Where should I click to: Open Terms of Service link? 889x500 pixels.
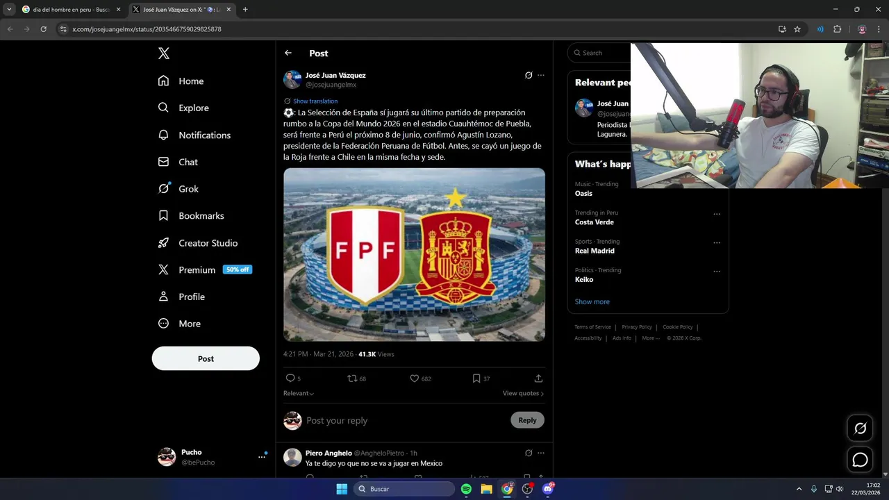coord(592,327)
